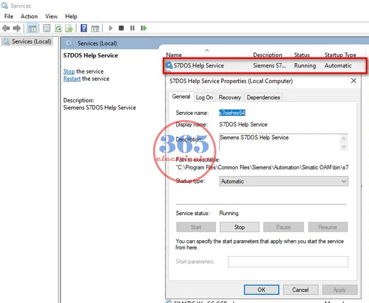Viewport: 369px width, 303px height.
Task: Click the disabled Start button
Action: pyautogui.click(x=196, y=227)
